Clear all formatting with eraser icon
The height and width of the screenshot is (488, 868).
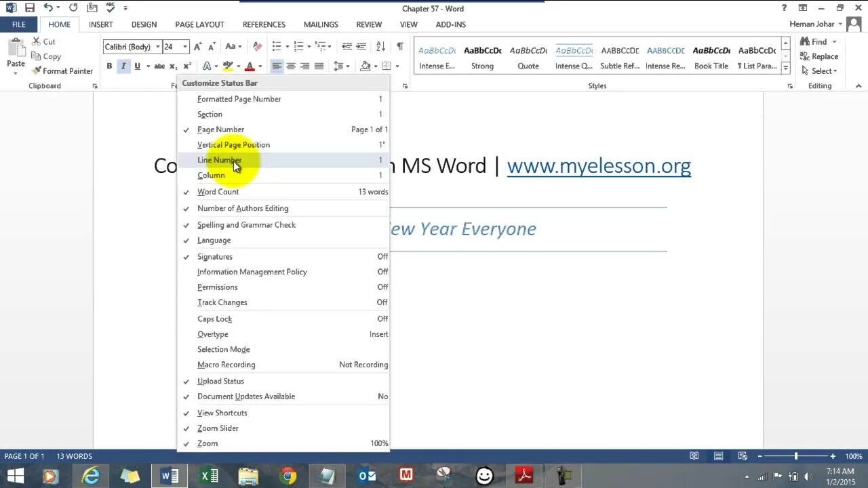pyautogui.click(x=257, y=47)
